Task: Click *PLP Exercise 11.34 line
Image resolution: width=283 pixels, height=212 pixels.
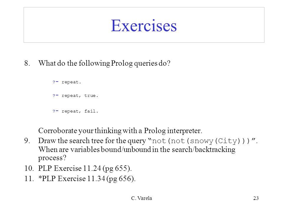Action: (x=87, y=179)
